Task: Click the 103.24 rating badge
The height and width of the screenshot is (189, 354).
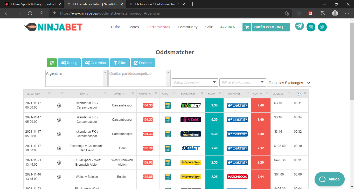Action: [148, 148]
